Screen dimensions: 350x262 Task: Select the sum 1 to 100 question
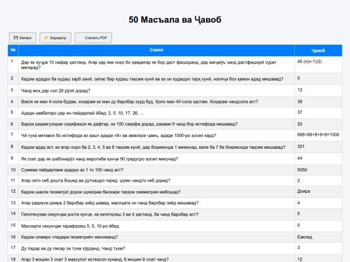156,170
